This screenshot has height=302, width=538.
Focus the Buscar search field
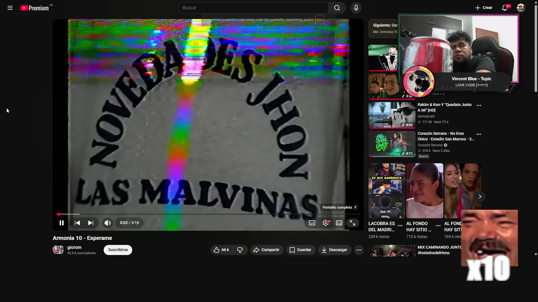(254, 8)
